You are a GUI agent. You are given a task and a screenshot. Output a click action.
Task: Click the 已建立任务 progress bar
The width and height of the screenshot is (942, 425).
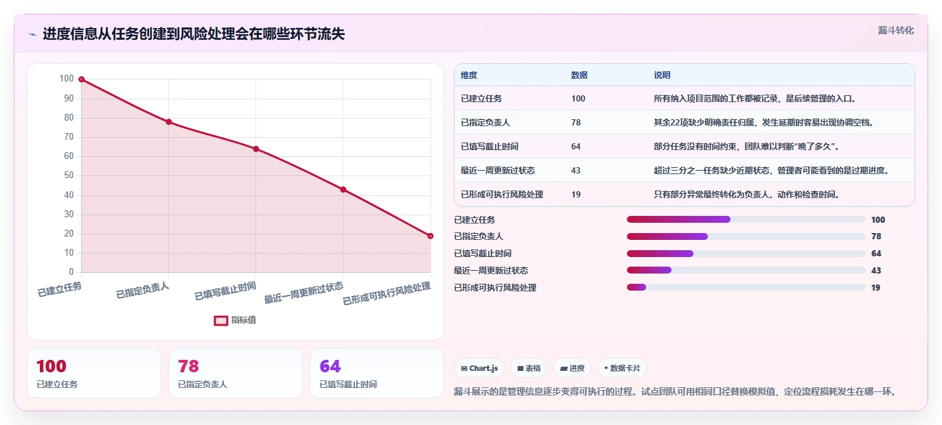(746, 219)
